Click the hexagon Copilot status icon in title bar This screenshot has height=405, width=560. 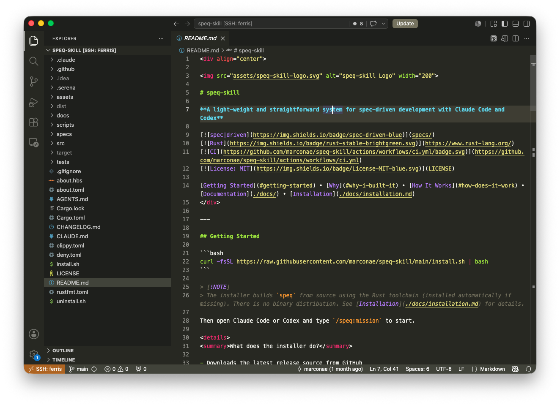pyautogui.click(x=478, y=24)
